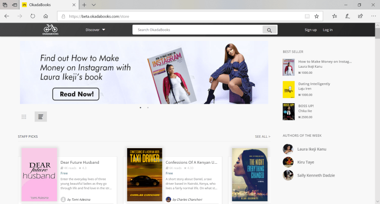Open Confessions Of A Kenyan U... title
Viewport: 380px width, 204px height.
click(191, 162)
